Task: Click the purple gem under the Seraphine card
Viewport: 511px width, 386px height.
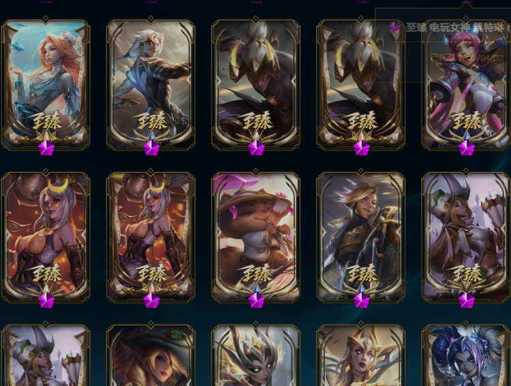Action: point(46,148)
